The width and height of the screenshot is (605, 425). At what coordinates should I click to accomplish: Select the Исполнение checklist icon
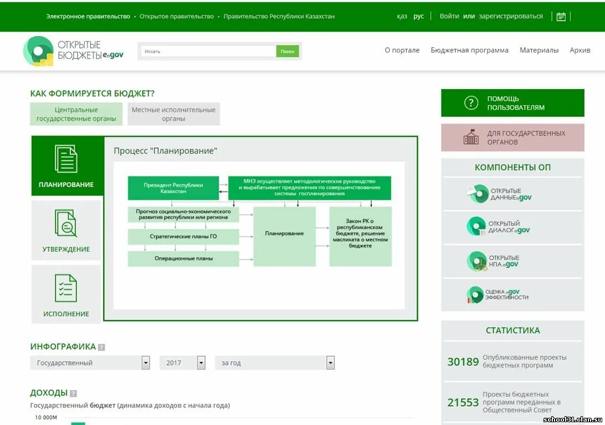(x=66, y=288)
